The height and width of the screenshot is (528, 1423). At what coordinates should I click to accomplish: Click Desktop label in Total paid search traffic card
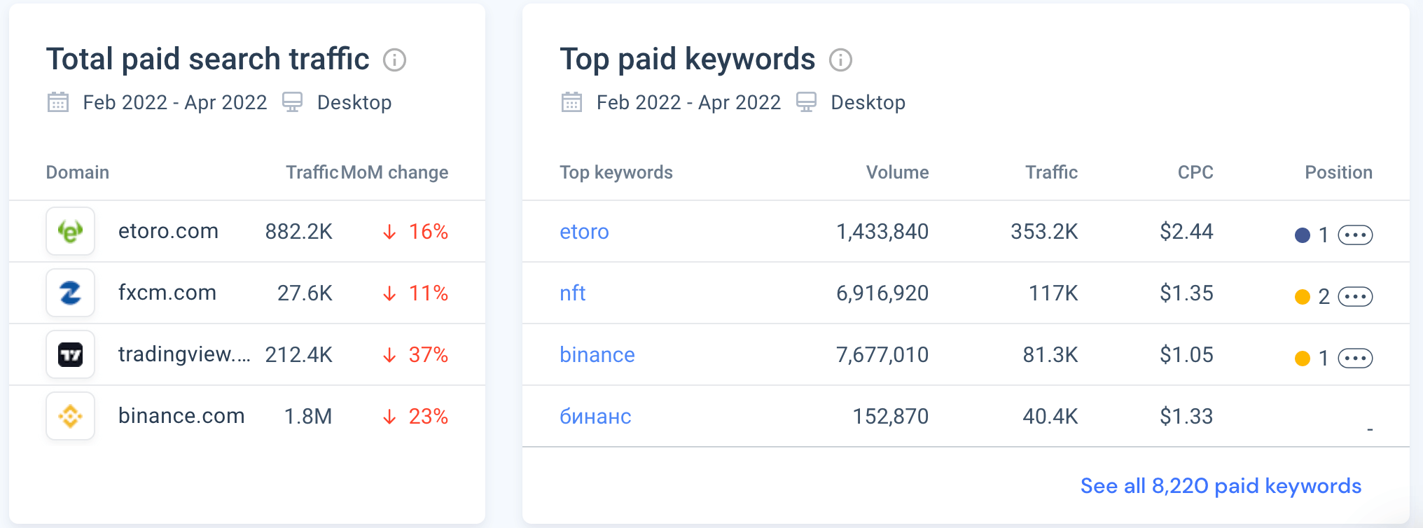click(354, 102)
